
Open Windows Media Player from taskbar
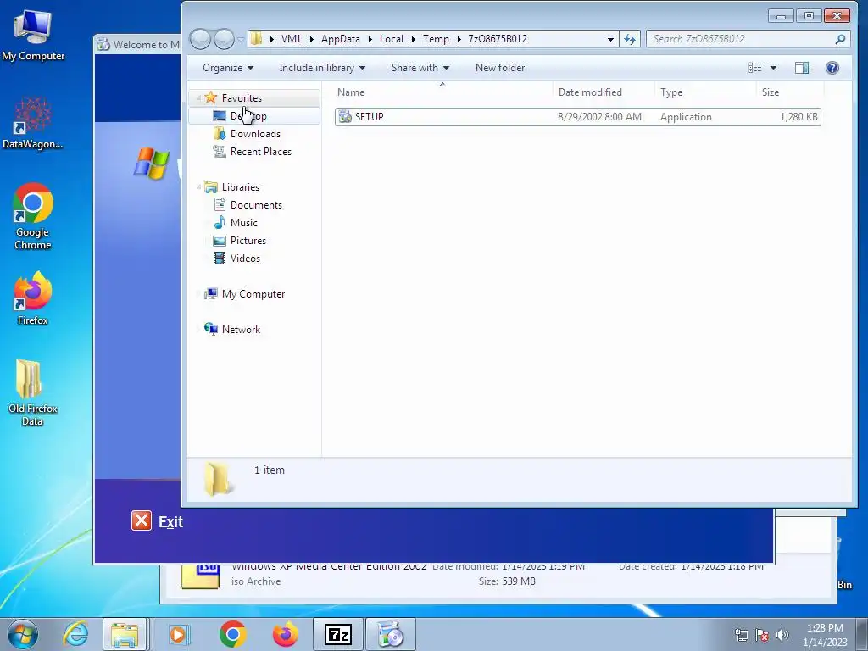click(178, 634)
